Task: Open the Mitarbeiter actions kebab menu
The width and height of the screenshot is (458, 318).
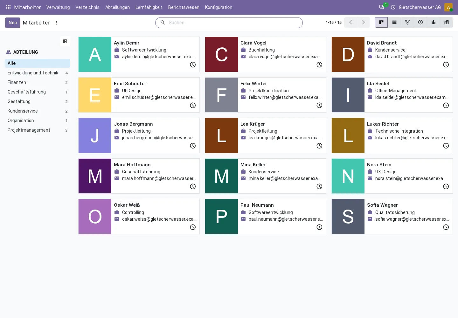Action: click(56, 23)
